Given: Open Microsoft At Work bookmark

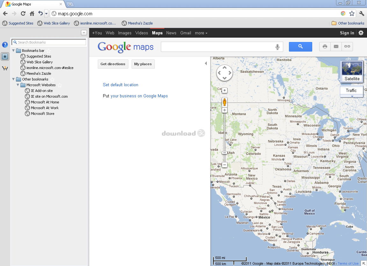Looking at the screenshot, I should tap(45, 108).
